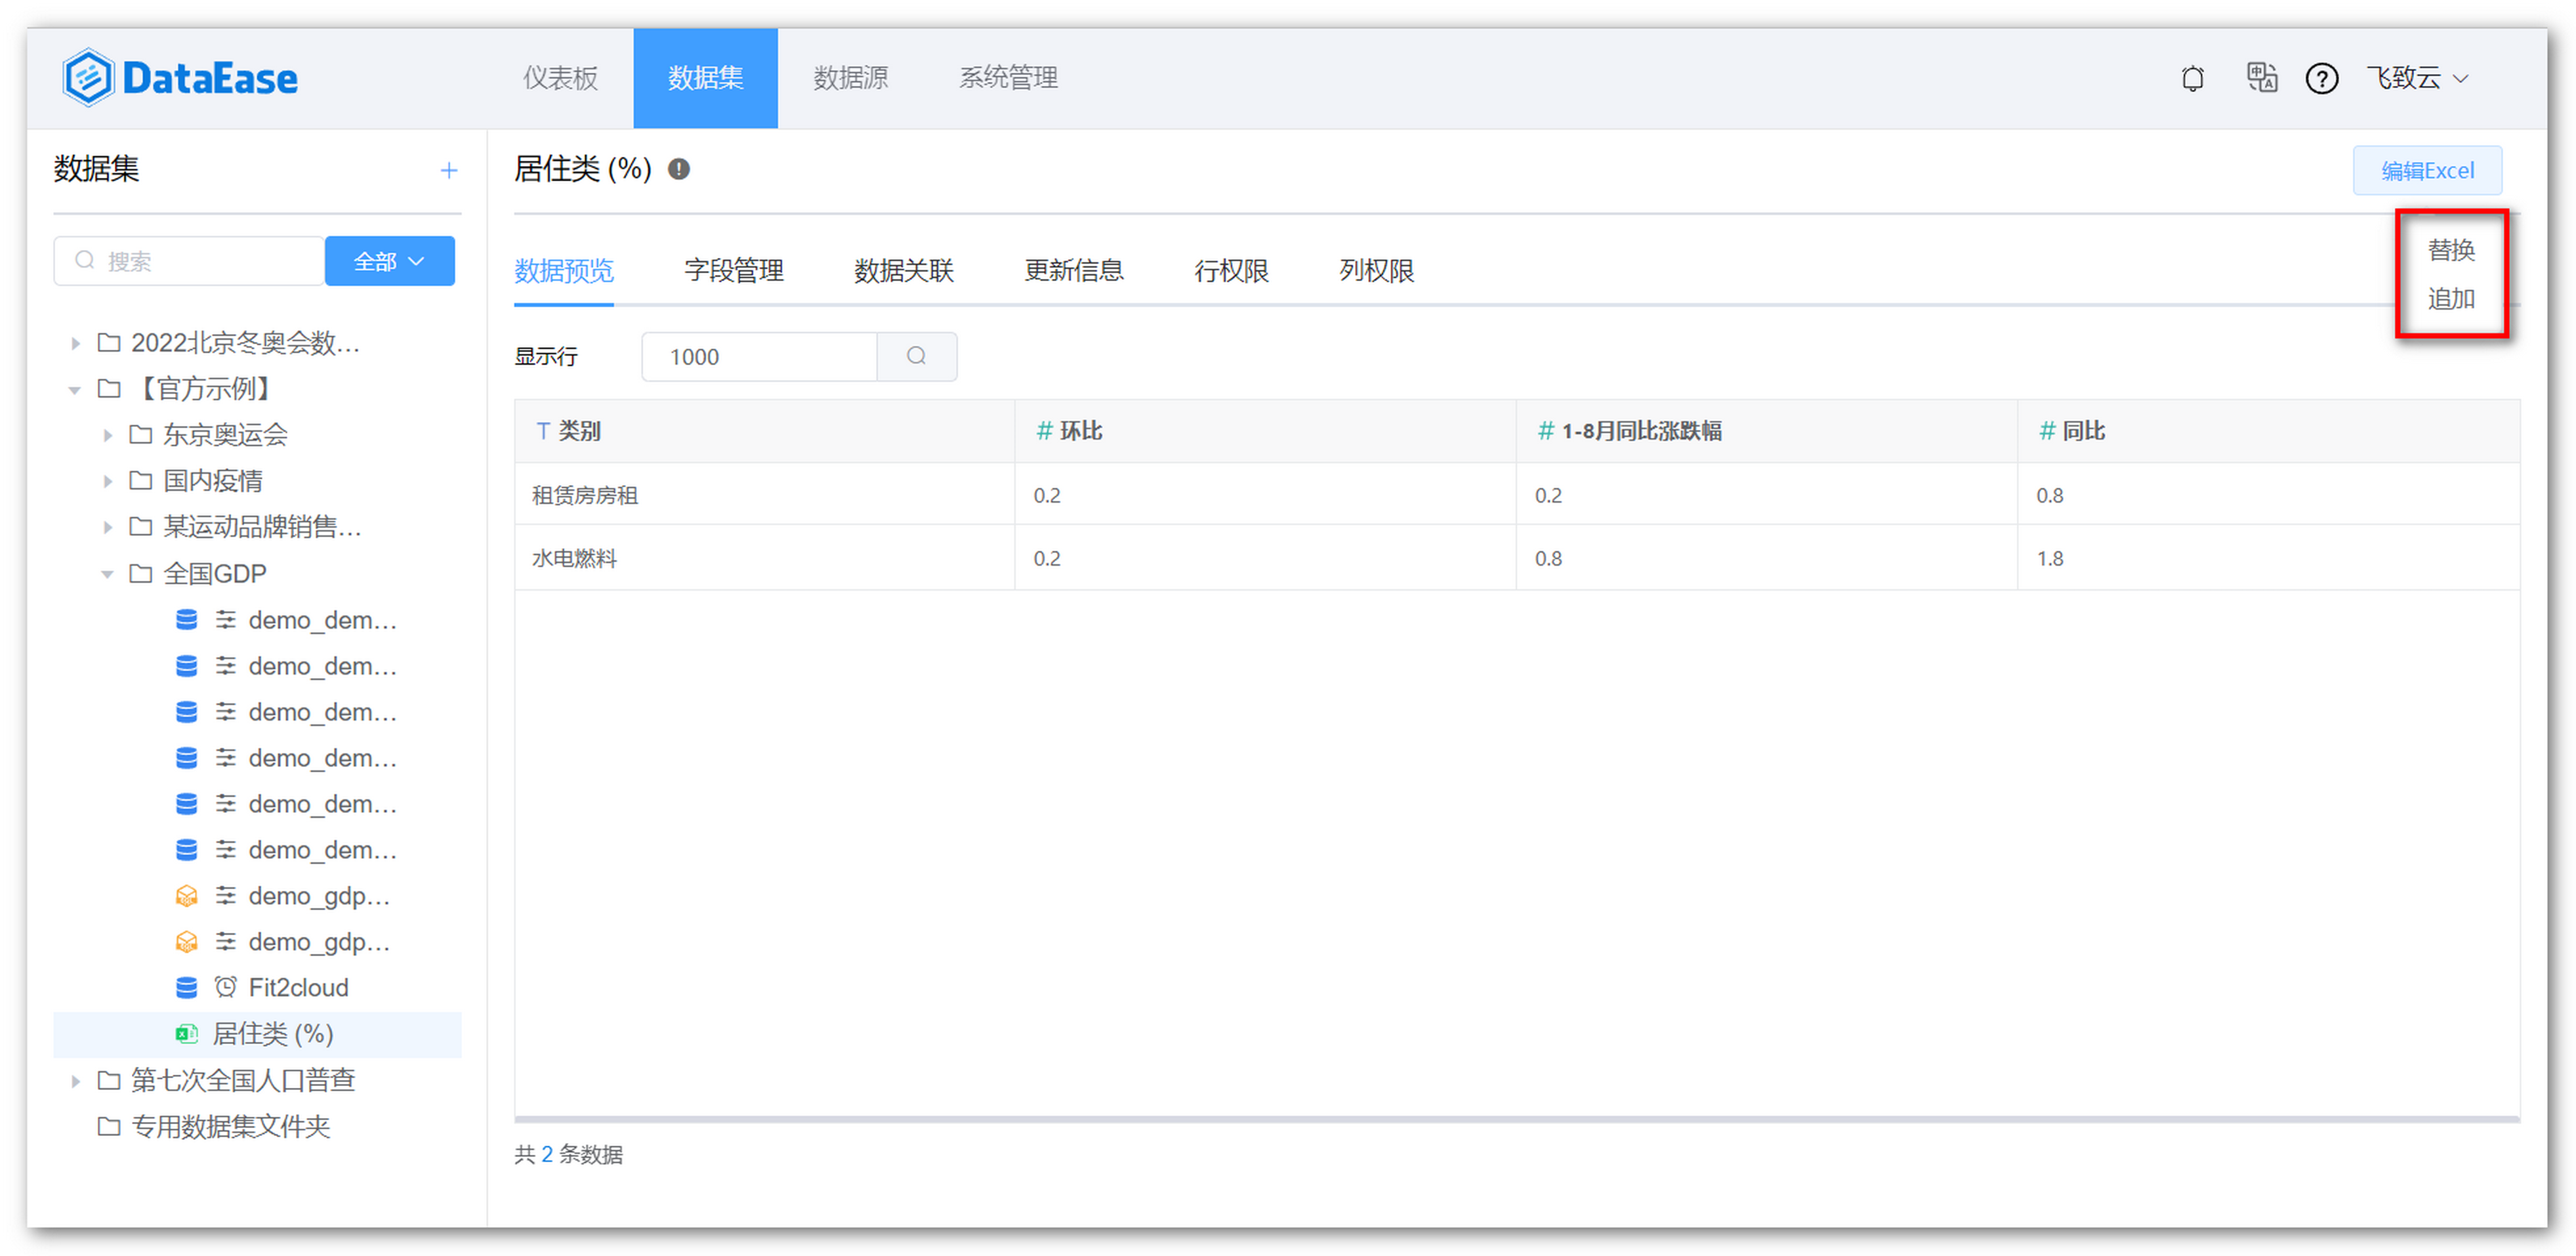Viewport: 2576px width, 1256px height.
Task: Click the database icon next to Fit2cloud
Action: [x=186, y=987]
